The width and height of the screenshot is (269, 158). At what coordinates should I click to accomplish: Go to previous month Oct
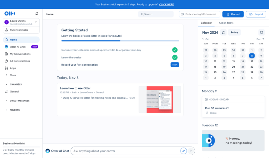tap(206, 39)
